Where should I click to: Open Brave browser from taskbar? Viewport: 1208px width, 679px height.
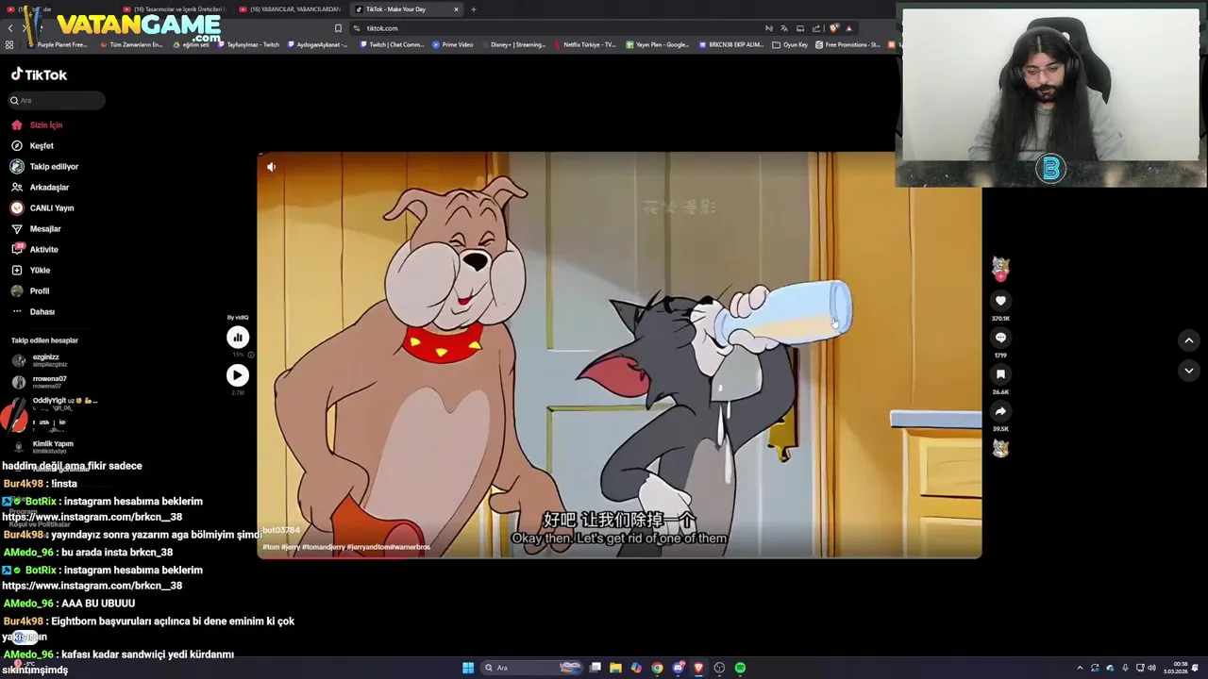coord(698,668)
